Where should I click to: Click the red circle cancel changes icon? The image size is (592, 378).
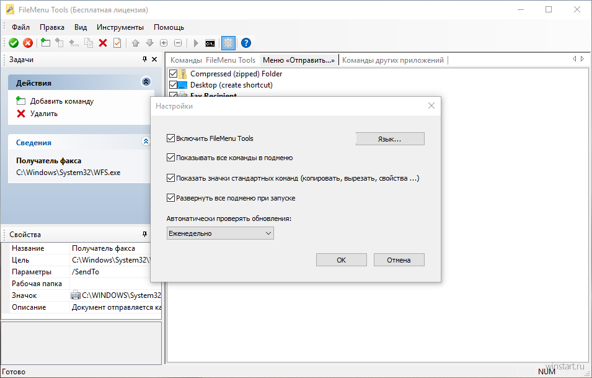click(28, 43)
